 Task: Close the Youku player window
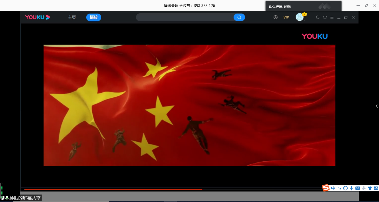353,17
